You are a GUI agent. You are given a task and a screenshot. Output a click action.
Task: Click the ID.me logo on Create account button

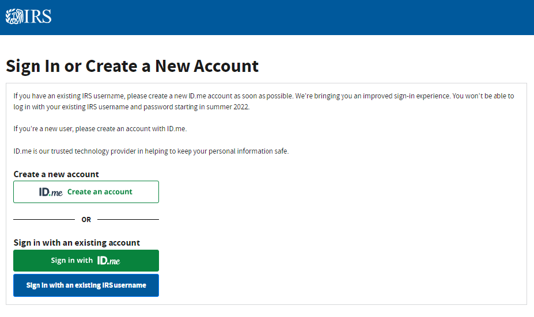[51, 192]
